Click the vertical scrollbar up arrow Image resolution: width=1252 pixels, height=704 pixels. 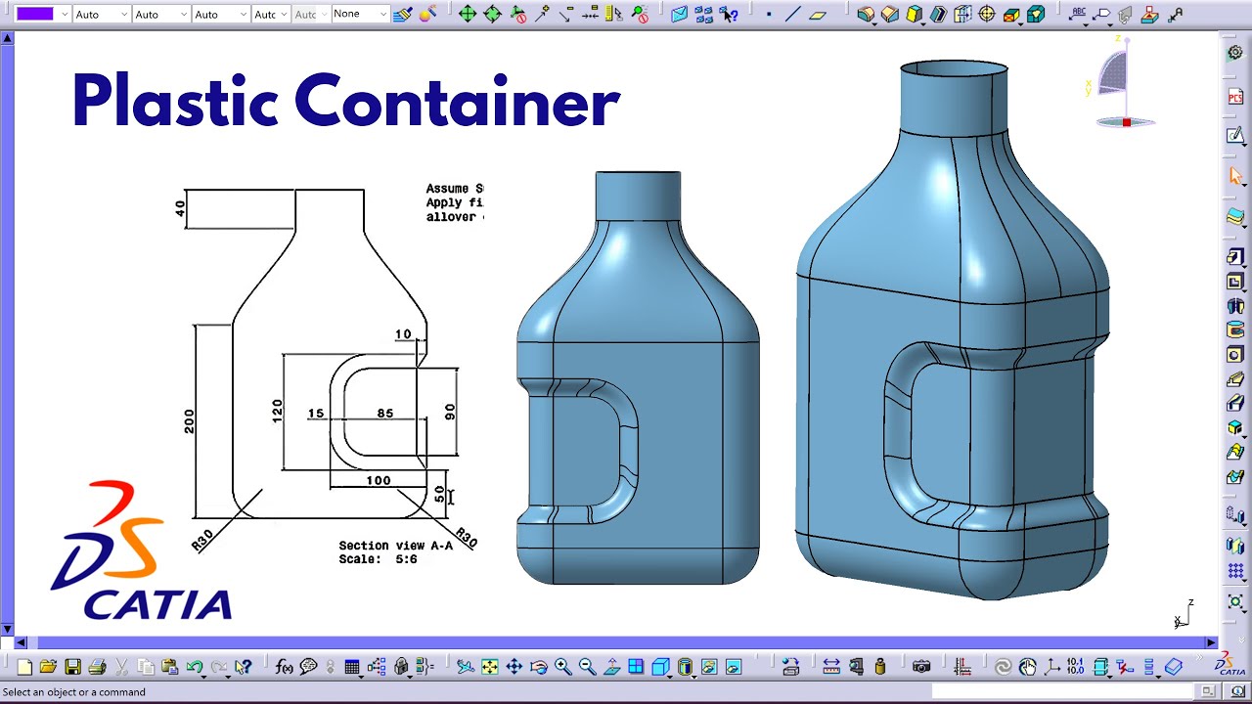click(x=7, y=38)
